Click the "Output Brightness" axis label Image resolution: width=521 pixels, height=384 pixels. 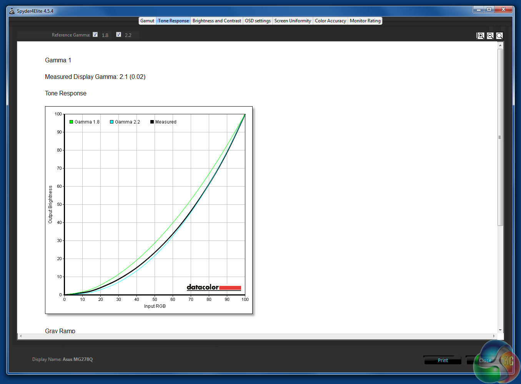pyautogui.click(x=50, y=204)
